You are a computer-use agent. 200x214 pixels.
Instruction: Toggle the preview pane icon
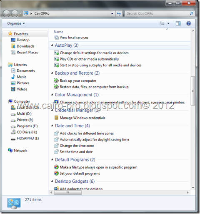[178, 23]
